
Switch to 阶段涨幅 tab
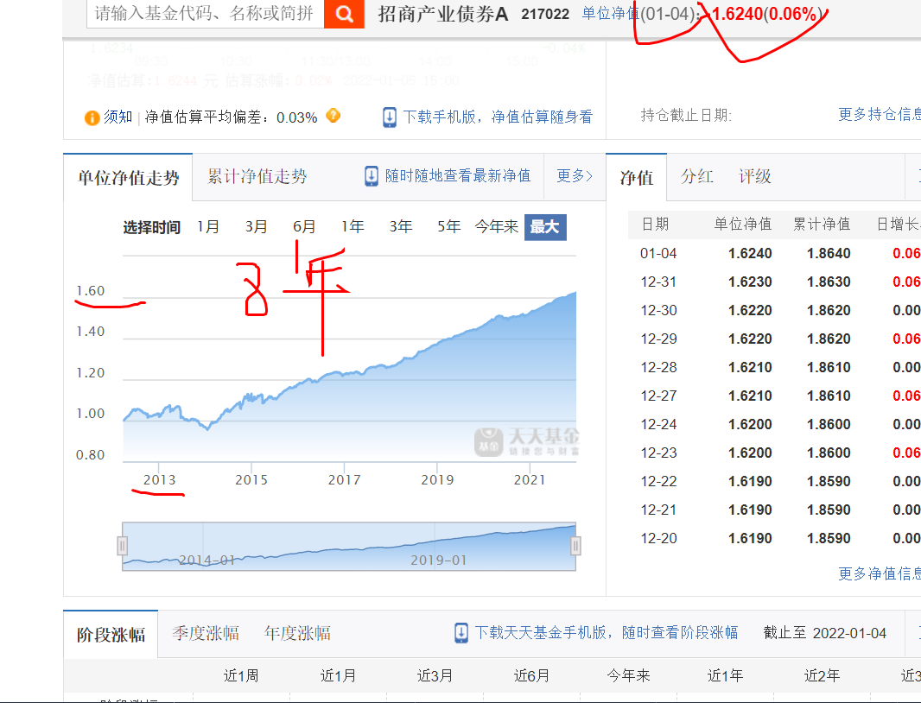coord(111,634)
